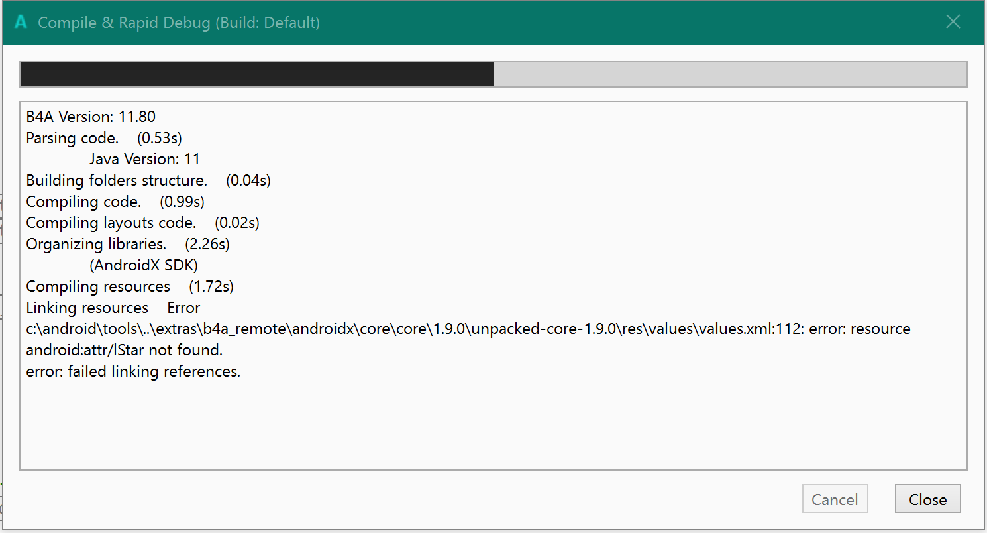Screen dimensions: 987x533
Task: Select the 'Building folders structure.' line
Action: click(148, 181)
